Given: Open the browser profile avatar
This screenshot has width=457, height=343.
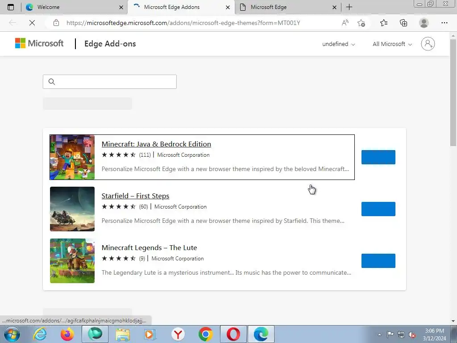Looking at the screenshot, I should click(x=424, y=23).
